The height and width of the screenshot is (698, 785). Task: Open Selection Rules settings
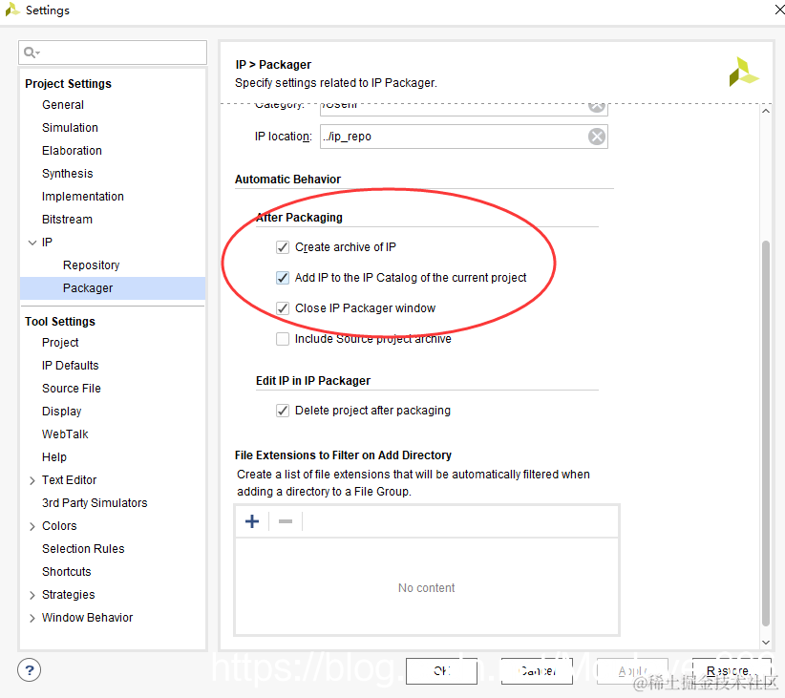pyautogui.click(x=83, y=549)
